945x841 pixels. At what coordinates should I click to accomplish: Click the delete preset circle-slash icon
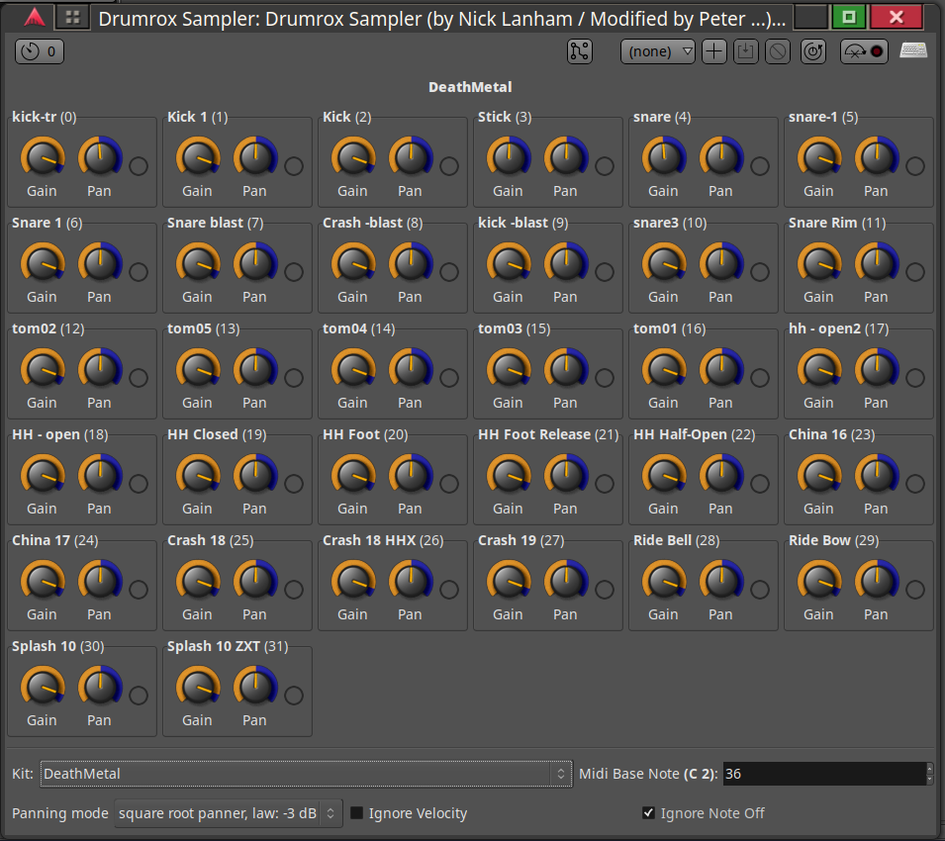click(x=778, y=51)
